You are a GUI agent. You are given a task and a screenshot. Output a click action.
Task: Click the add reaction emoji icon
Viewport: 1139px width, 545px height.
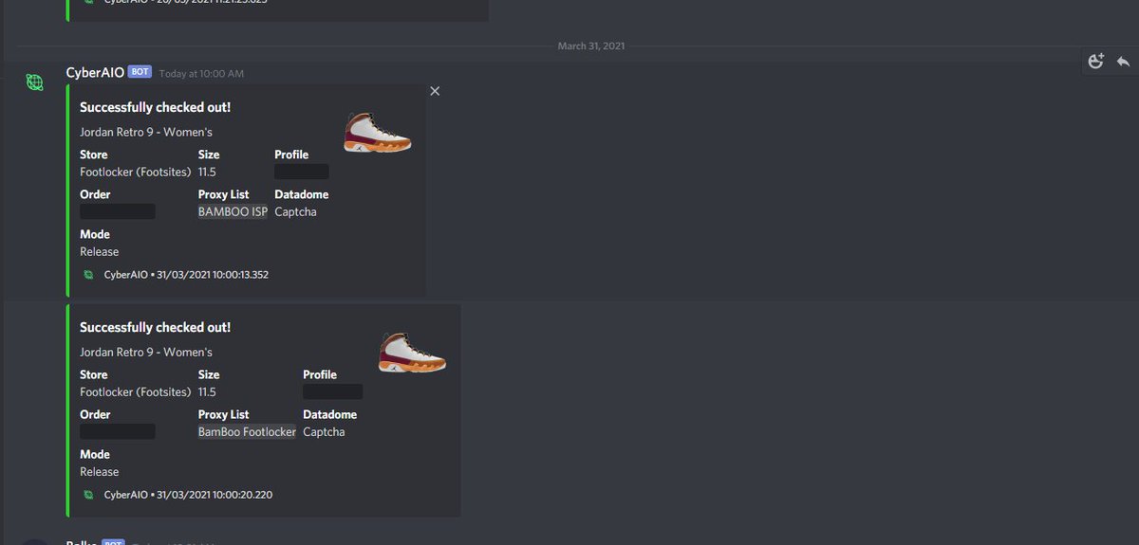point(1096,61)
